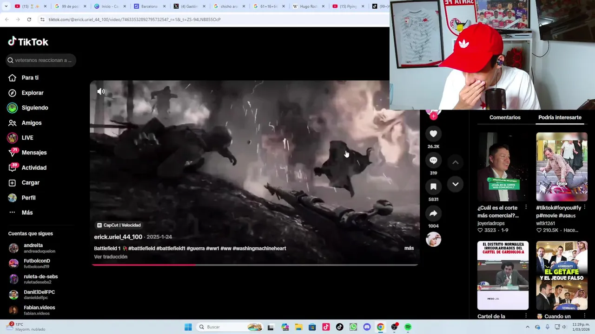This screenshot has height=334, width=595.
Task: Open Perfil page
Action: pos(22,198)
